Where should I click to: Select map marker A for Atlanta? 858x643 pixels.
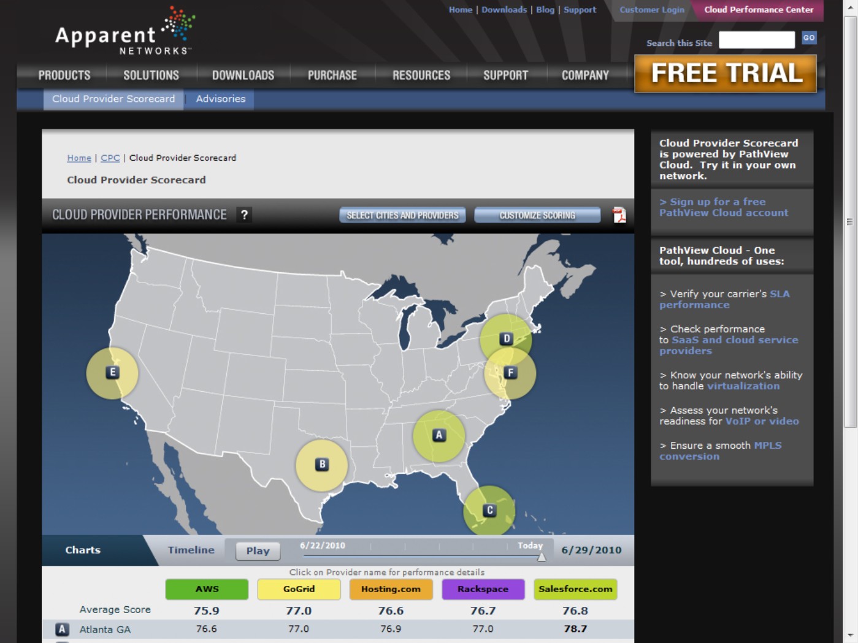click(439, 435)
